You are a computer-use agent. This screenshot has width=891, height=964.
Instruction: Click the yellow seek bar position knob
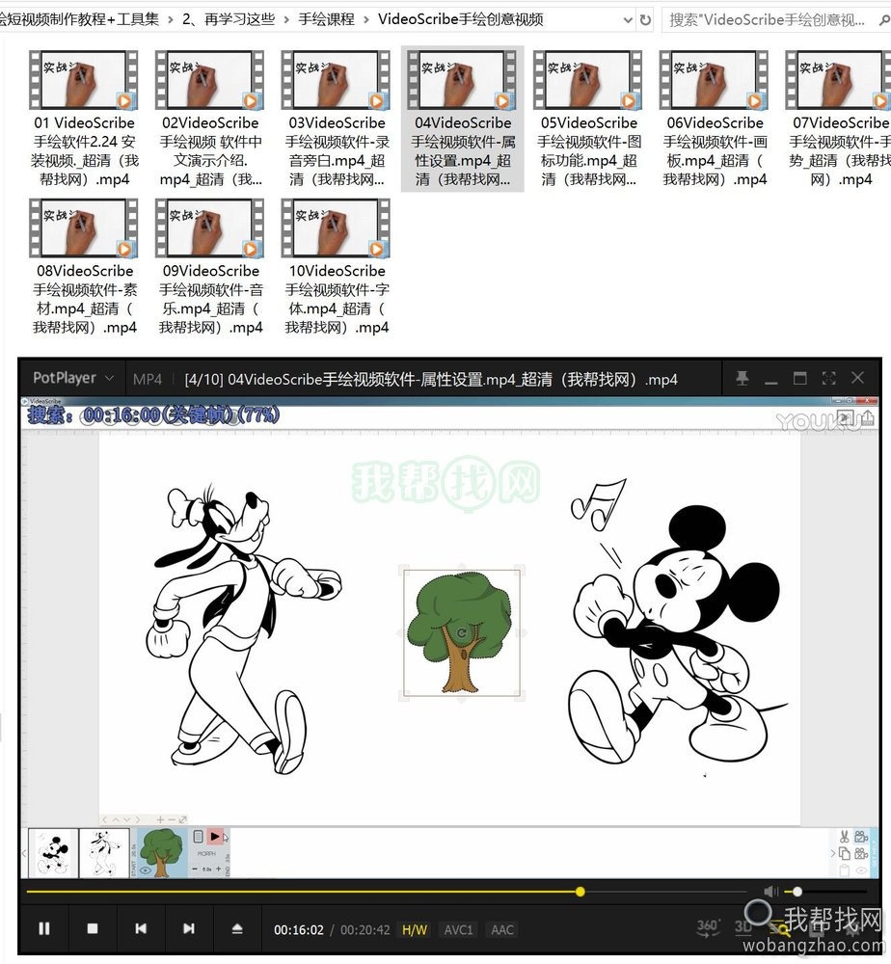[580, 892]
